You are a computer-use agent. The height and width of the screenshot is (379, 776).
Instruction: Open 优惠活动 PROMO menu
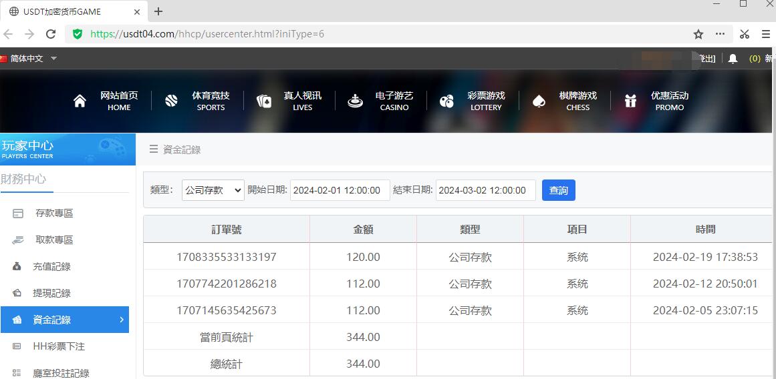click(670, 101)
